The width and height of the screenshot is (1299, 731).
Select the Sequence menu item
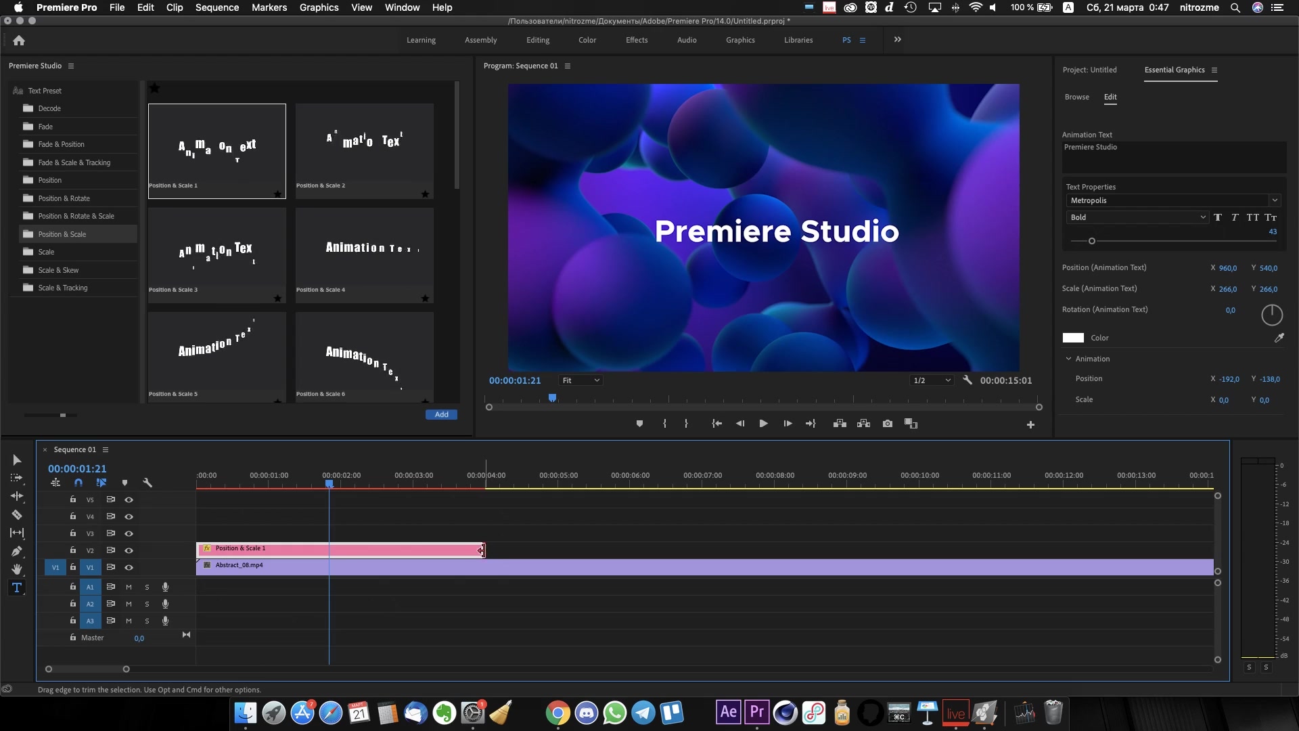click(216, 7)
